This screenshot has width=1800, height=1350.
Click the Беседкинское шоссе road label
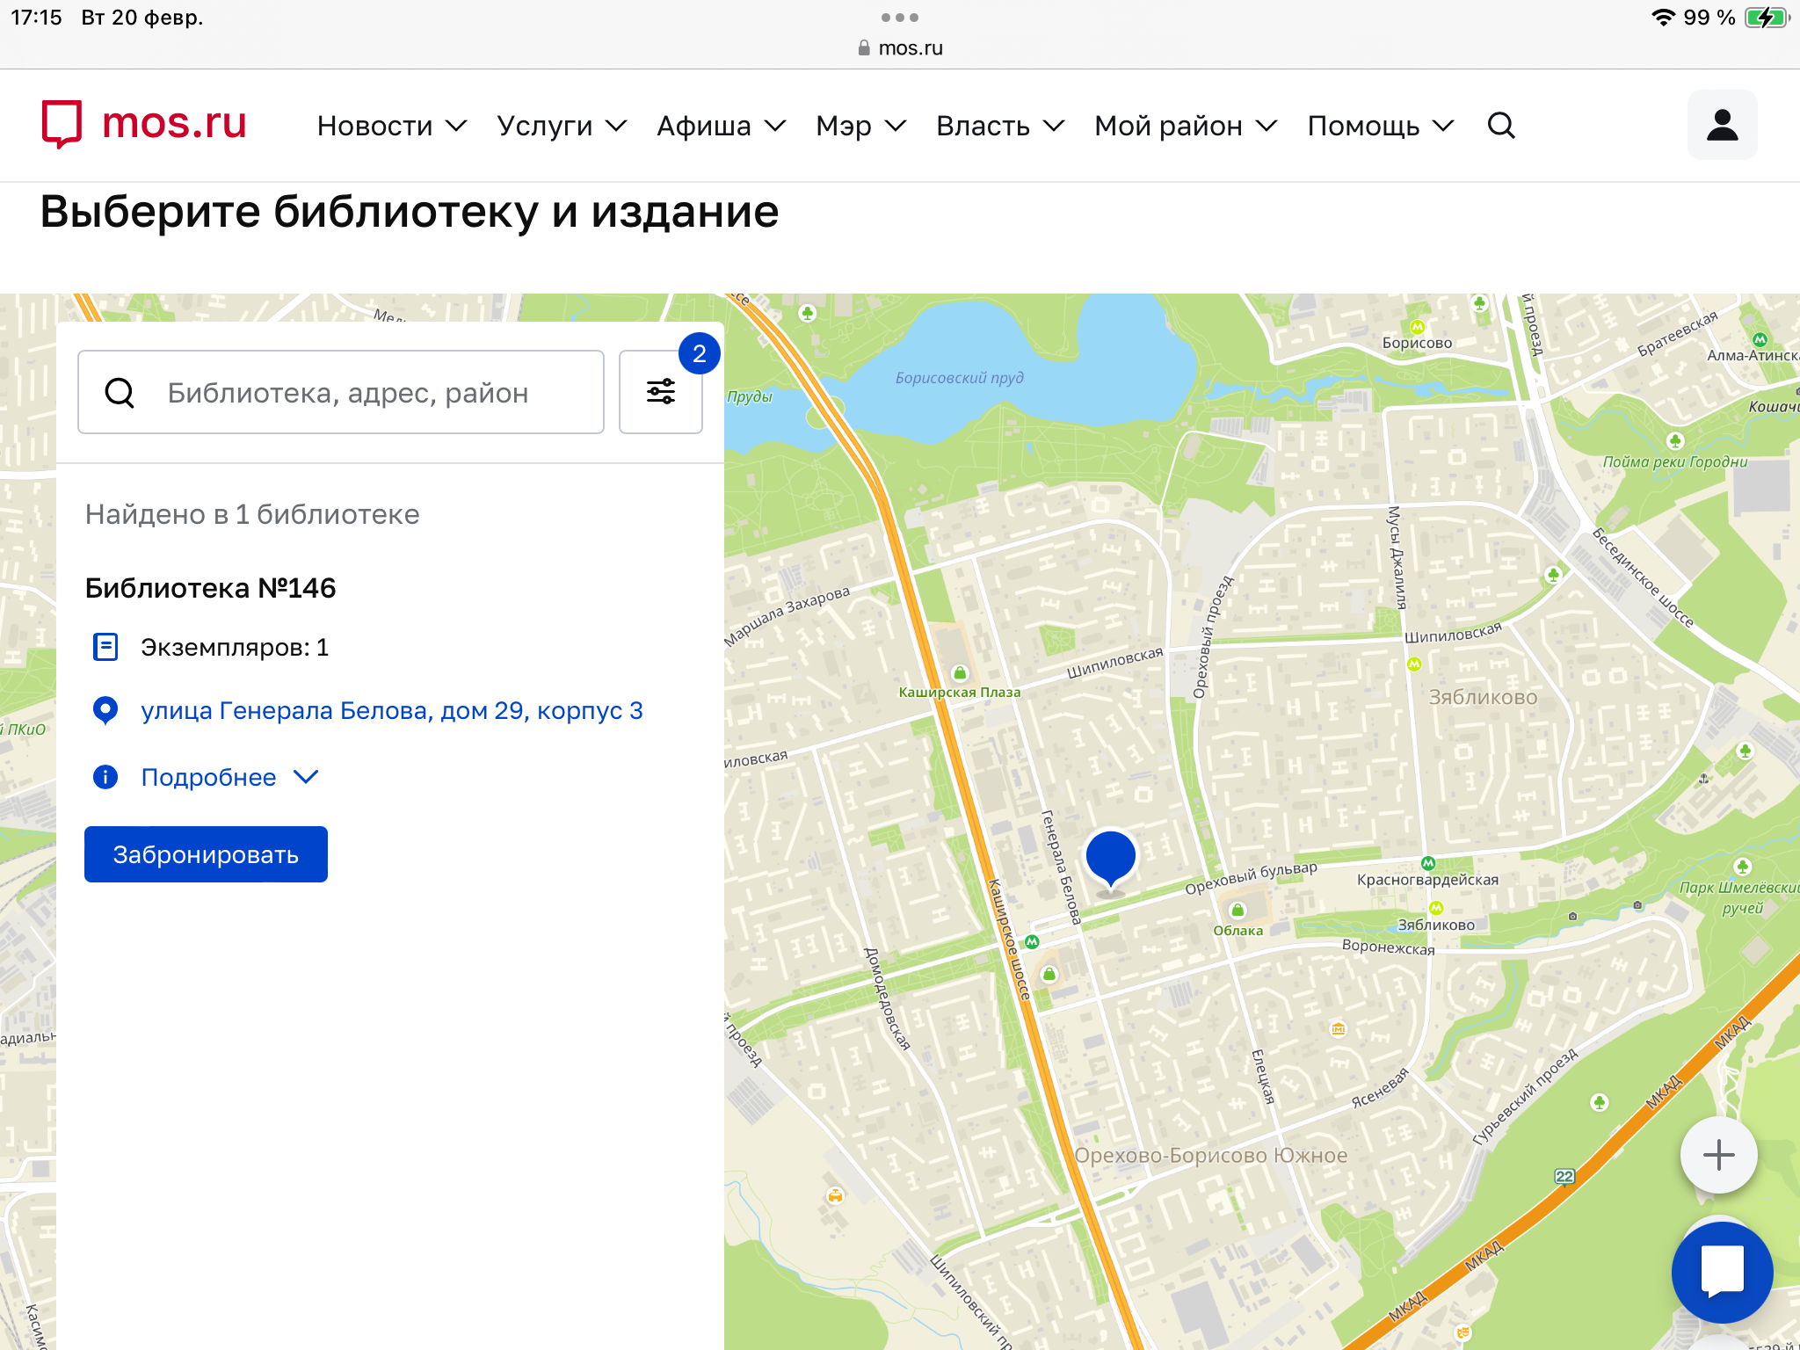pos(1644,577)
